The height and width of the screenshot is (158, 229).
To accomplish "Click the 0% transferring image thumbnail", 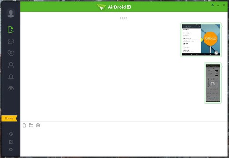I will (213, 83).
